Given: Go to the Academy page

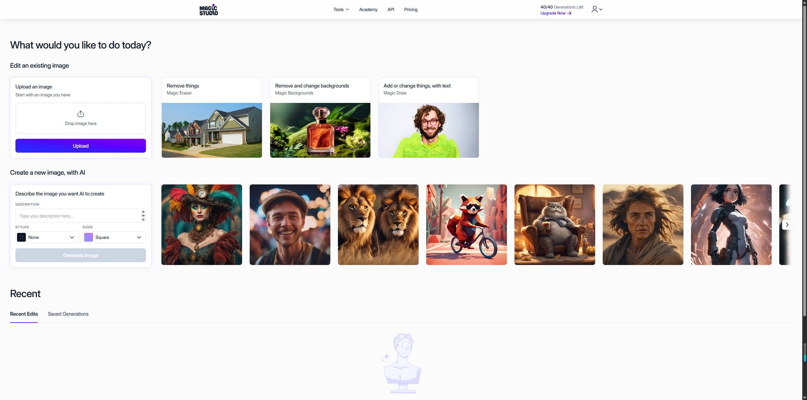Looking at the screenshot, I should (x=368, y=9).
